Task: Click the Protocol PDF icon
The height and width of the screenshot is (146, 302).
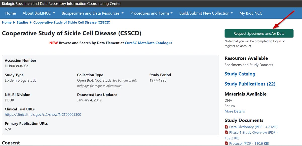Action: coord(226,144)
